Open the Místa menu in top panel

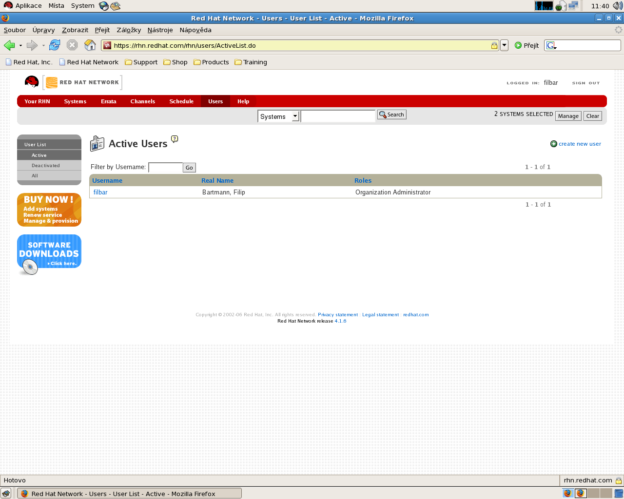[56, 6]
